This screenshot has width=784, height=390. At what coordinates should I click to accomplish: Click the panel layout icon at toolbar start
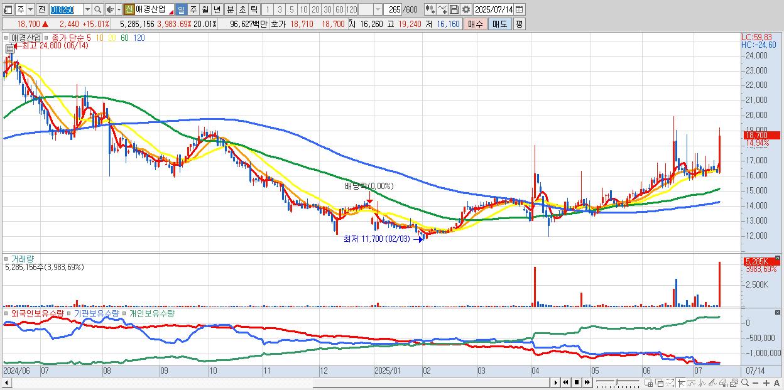pyautogui.click(x=8, y=9)
